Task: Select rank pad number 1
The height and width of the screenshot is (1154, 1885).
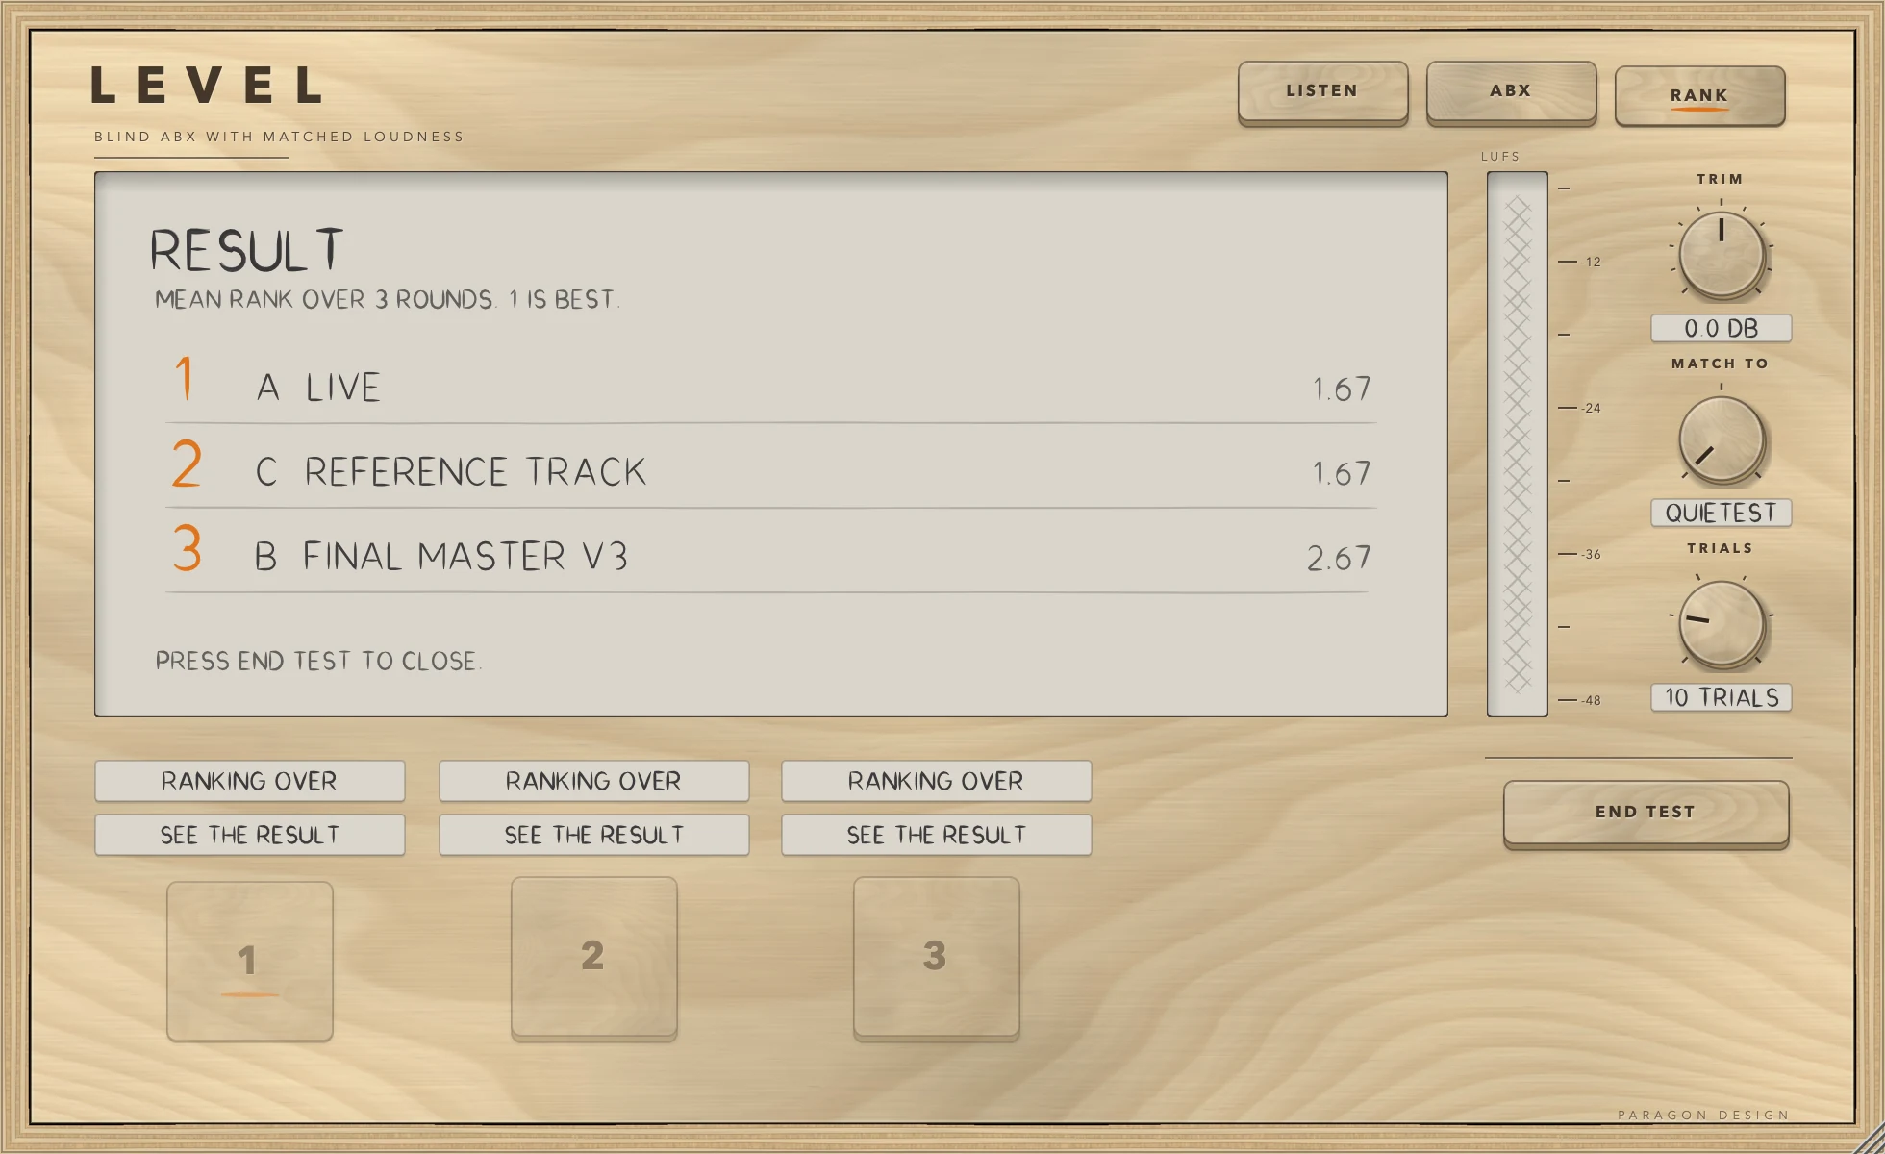Action: click(250, 961)
